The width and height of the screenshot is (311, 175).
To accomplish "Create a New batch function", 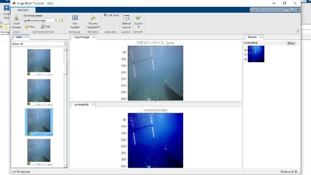I will [x=30, y=27].
